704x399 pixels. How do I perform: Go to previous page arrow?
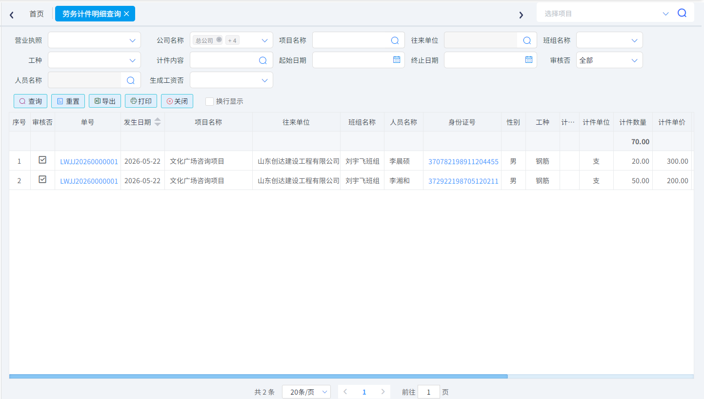345,392
